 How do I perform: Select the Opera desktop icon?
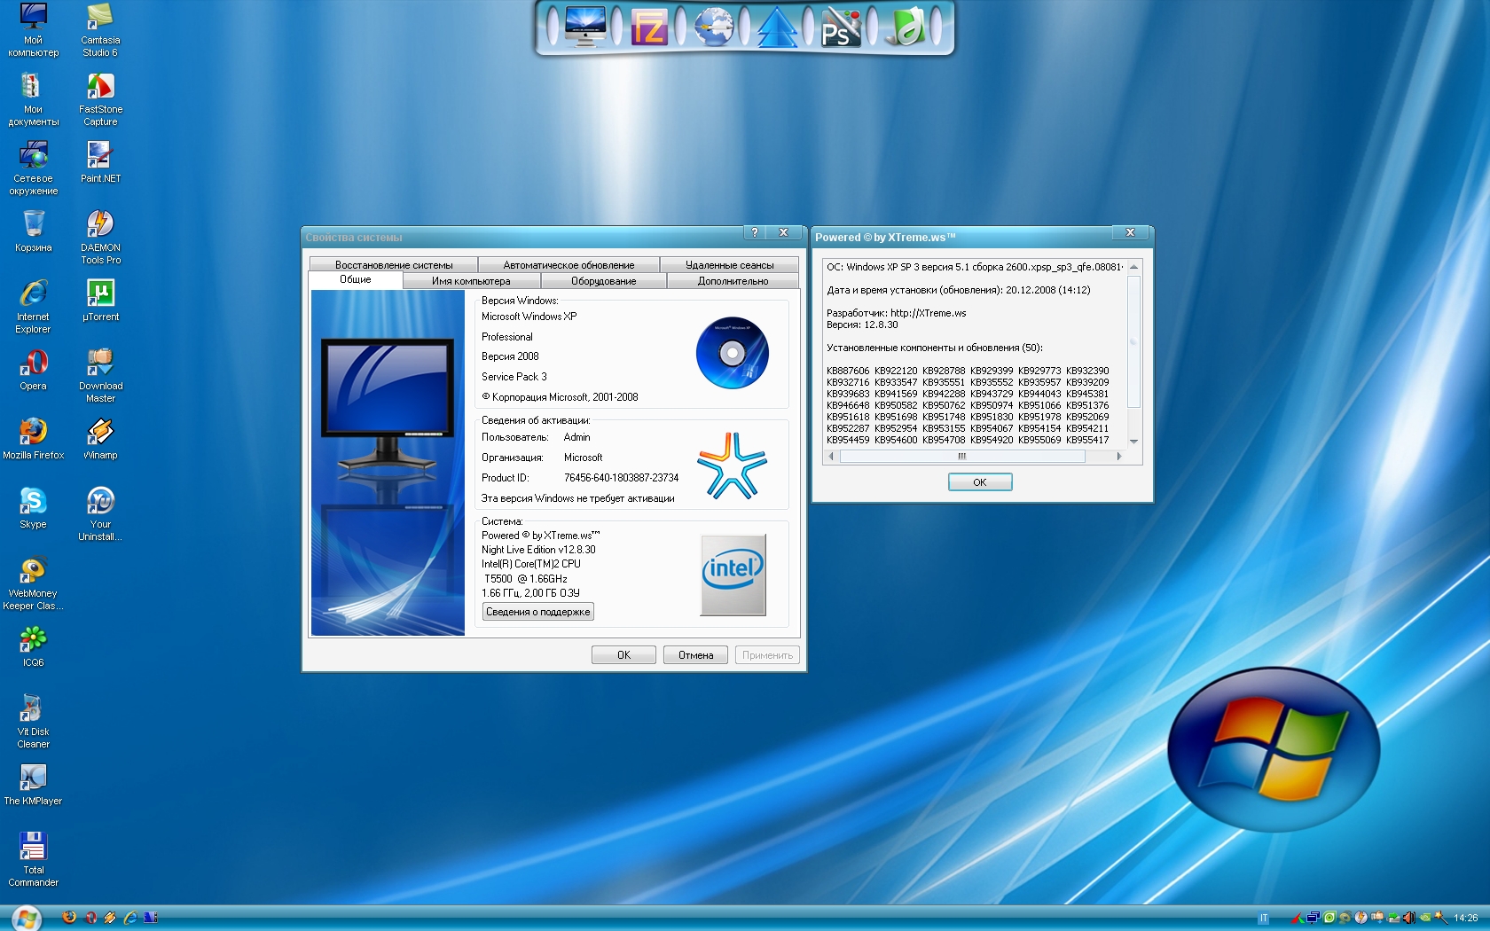[34, 369]
